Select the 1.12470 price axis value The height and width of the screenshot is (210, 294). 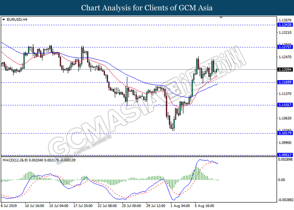pyautogui.click(x=285, y=57)
